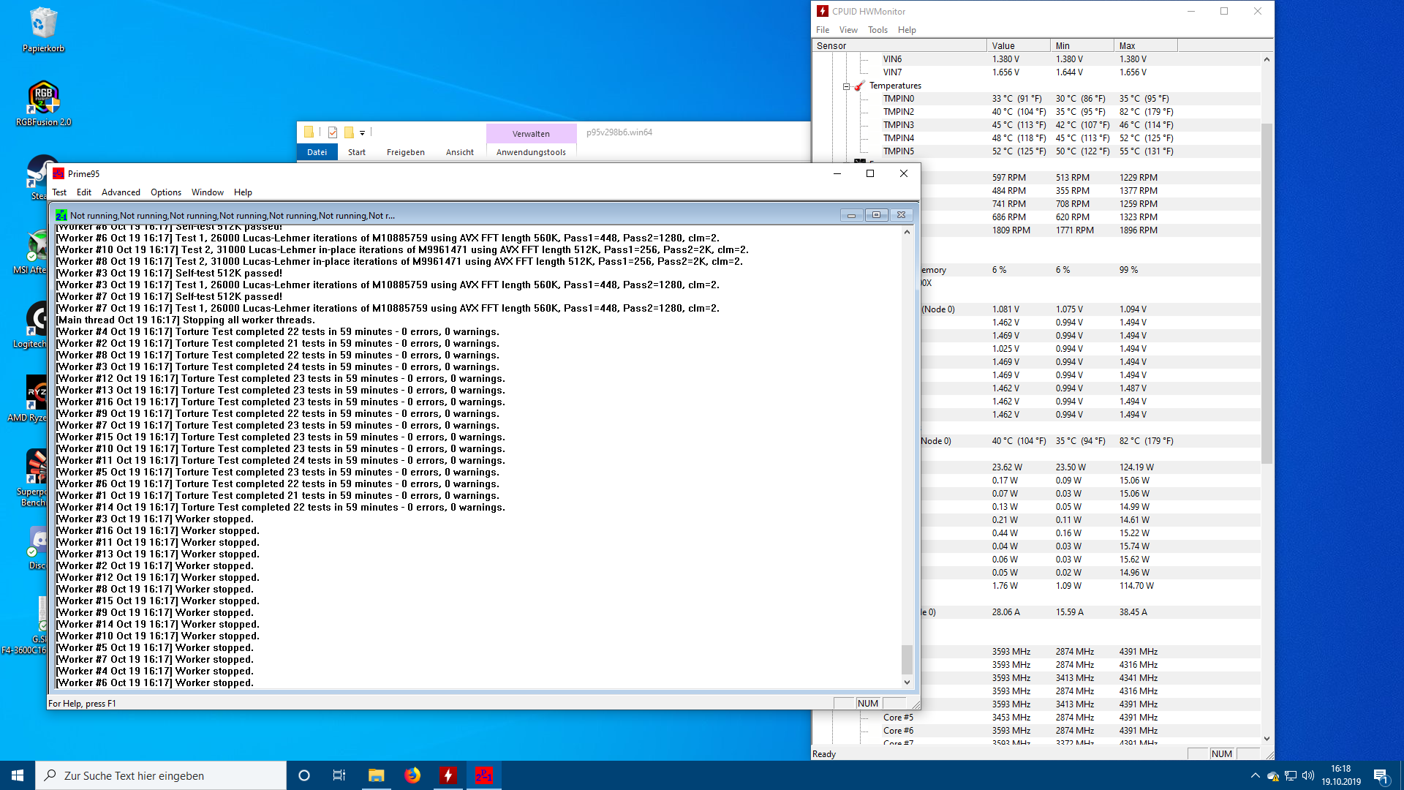The height and width of the screenshot is (790, 1404).
Task: Click the Prime95 log scroll-up arrow
Action: pos(907,232)
